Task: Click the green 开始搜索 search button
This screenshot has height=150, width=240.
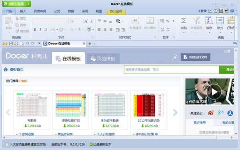Action: click(x=227, y=70)
